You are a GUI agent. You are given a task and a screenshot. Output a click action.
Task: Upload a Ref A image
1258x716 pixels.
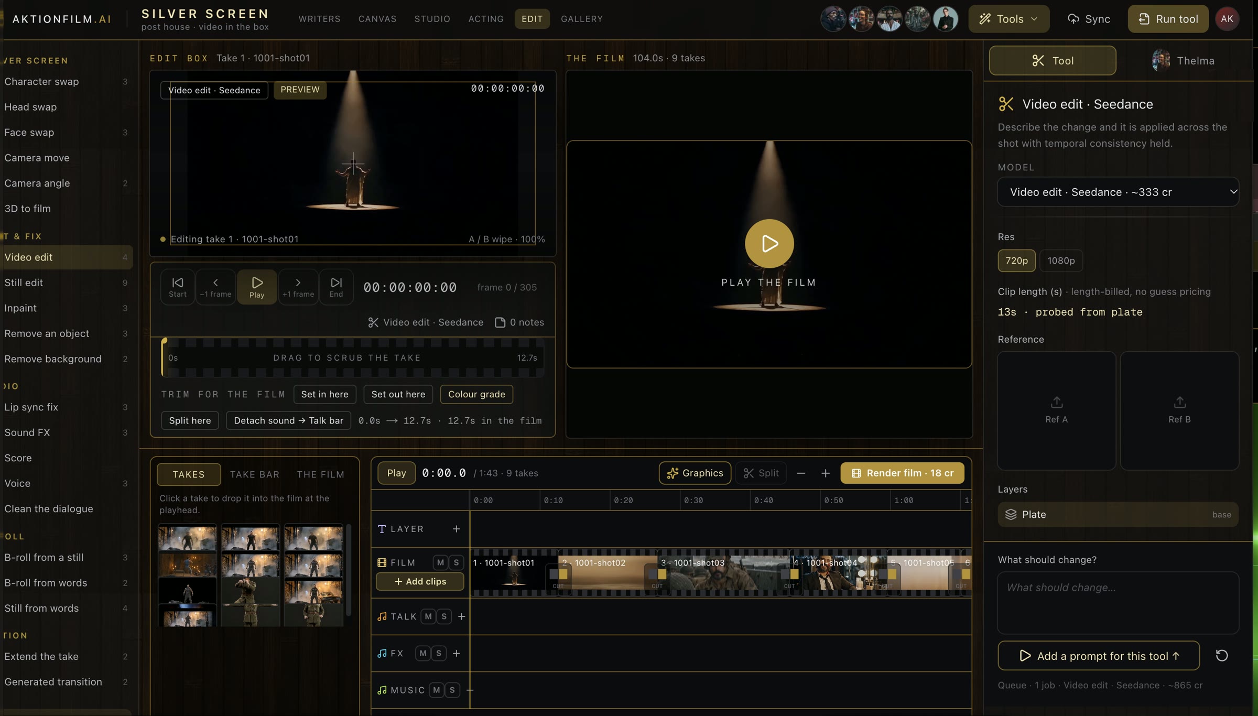(x=1056, y=410)
